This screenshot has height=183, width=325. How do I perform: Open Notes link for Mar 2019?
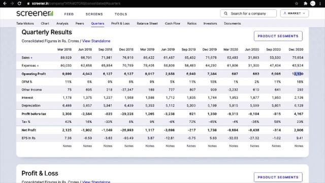tap(150, 146)
